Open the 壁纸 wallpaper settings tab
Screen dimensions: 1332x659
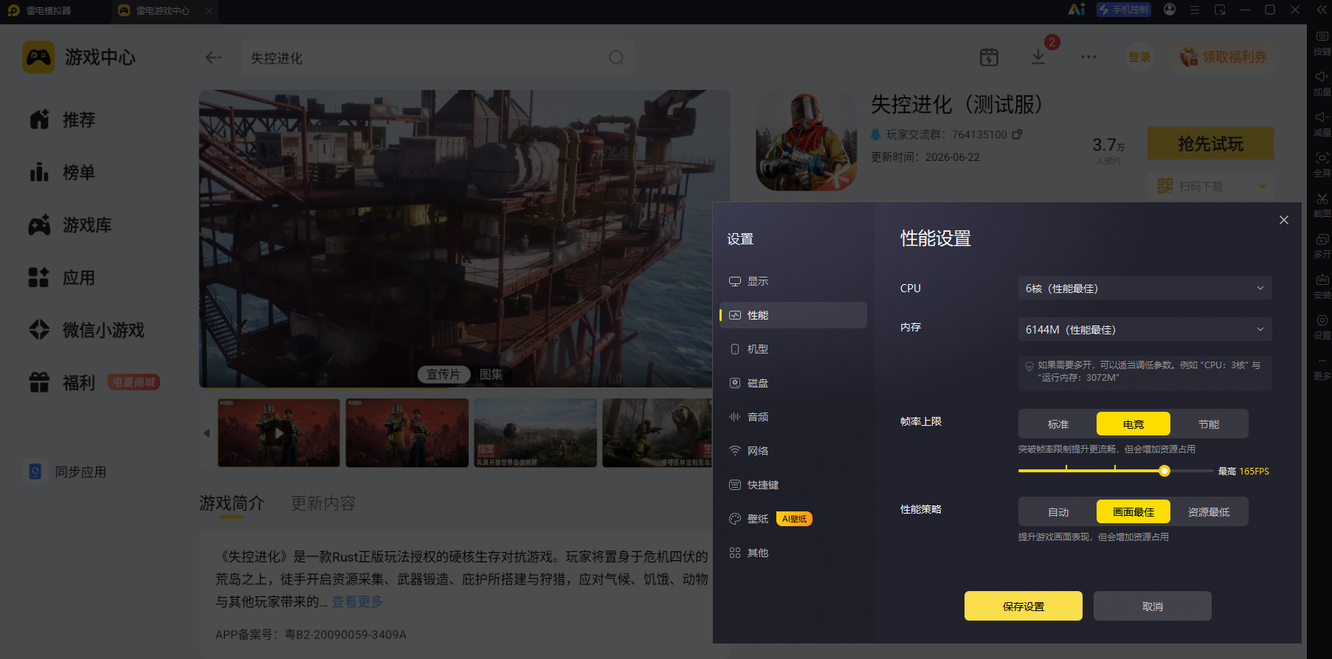758,519
